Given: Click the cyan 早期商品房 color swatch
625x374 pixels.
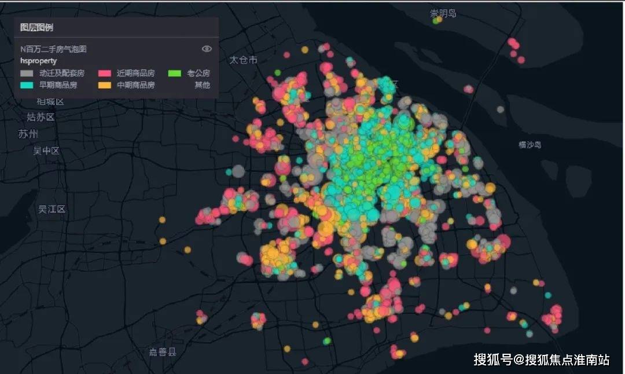Looking at the screenshot, I should [27, 85].
